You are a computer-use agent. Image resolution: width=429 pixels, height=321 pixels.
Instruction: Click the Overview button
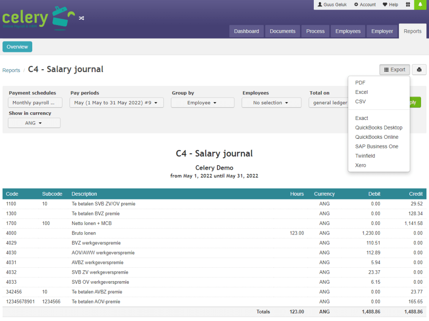pos(17,47)
